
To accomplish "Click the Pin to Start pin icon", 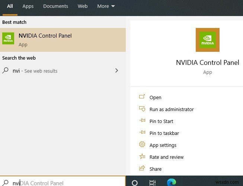I will tap(142, 121).
